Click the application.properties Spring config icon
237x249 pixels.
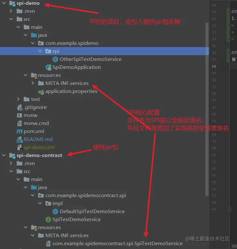point(41,92)
